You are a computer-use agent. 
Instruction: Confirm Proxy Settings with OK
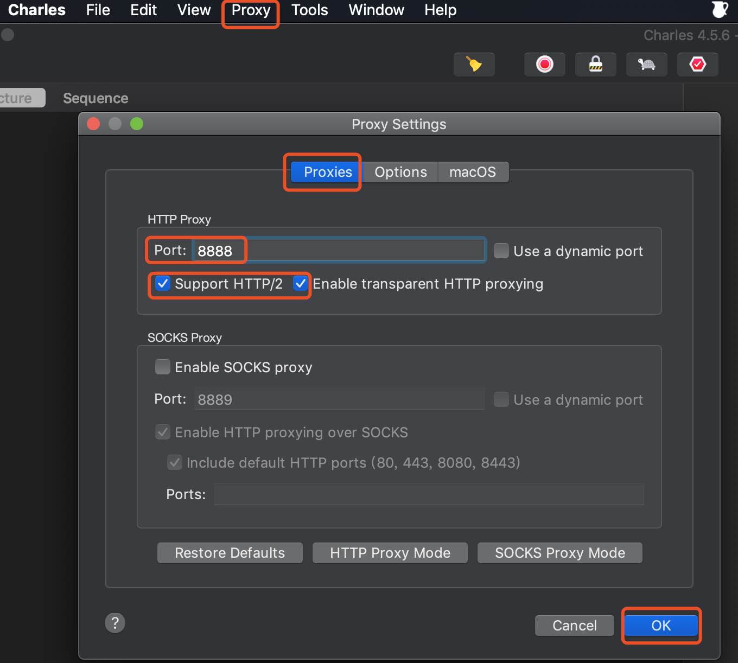661,626
